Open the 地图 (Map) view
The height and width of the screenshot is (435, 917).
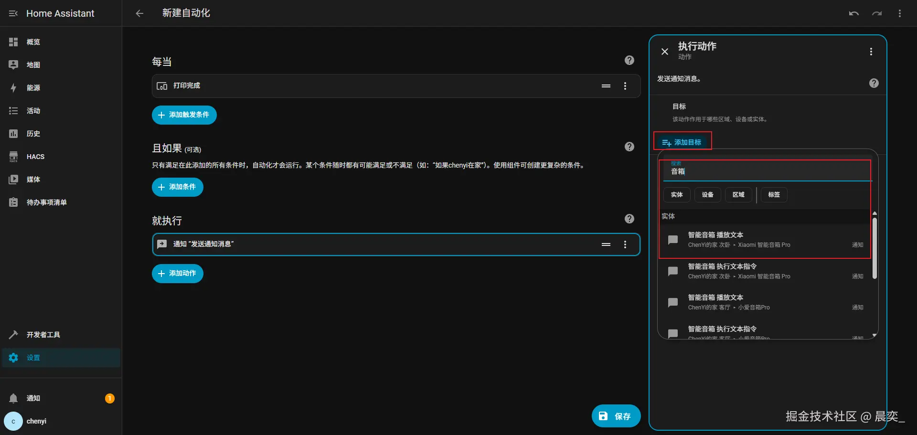pos(32,64)
